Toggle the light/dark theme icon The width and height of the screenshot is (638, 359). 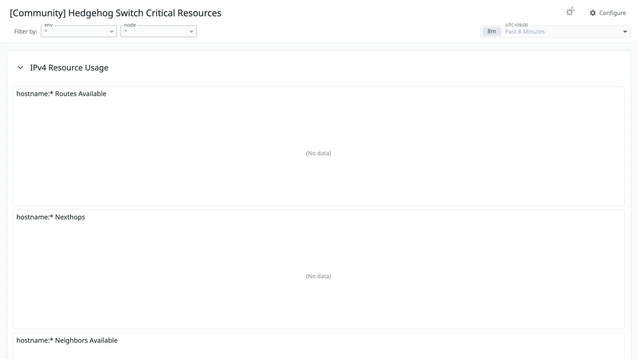click(570, 12)
